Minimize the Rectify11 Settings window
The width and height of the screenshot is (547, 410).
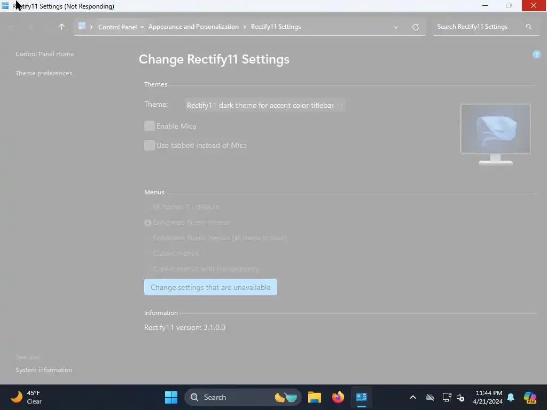[x=485, y=6]
